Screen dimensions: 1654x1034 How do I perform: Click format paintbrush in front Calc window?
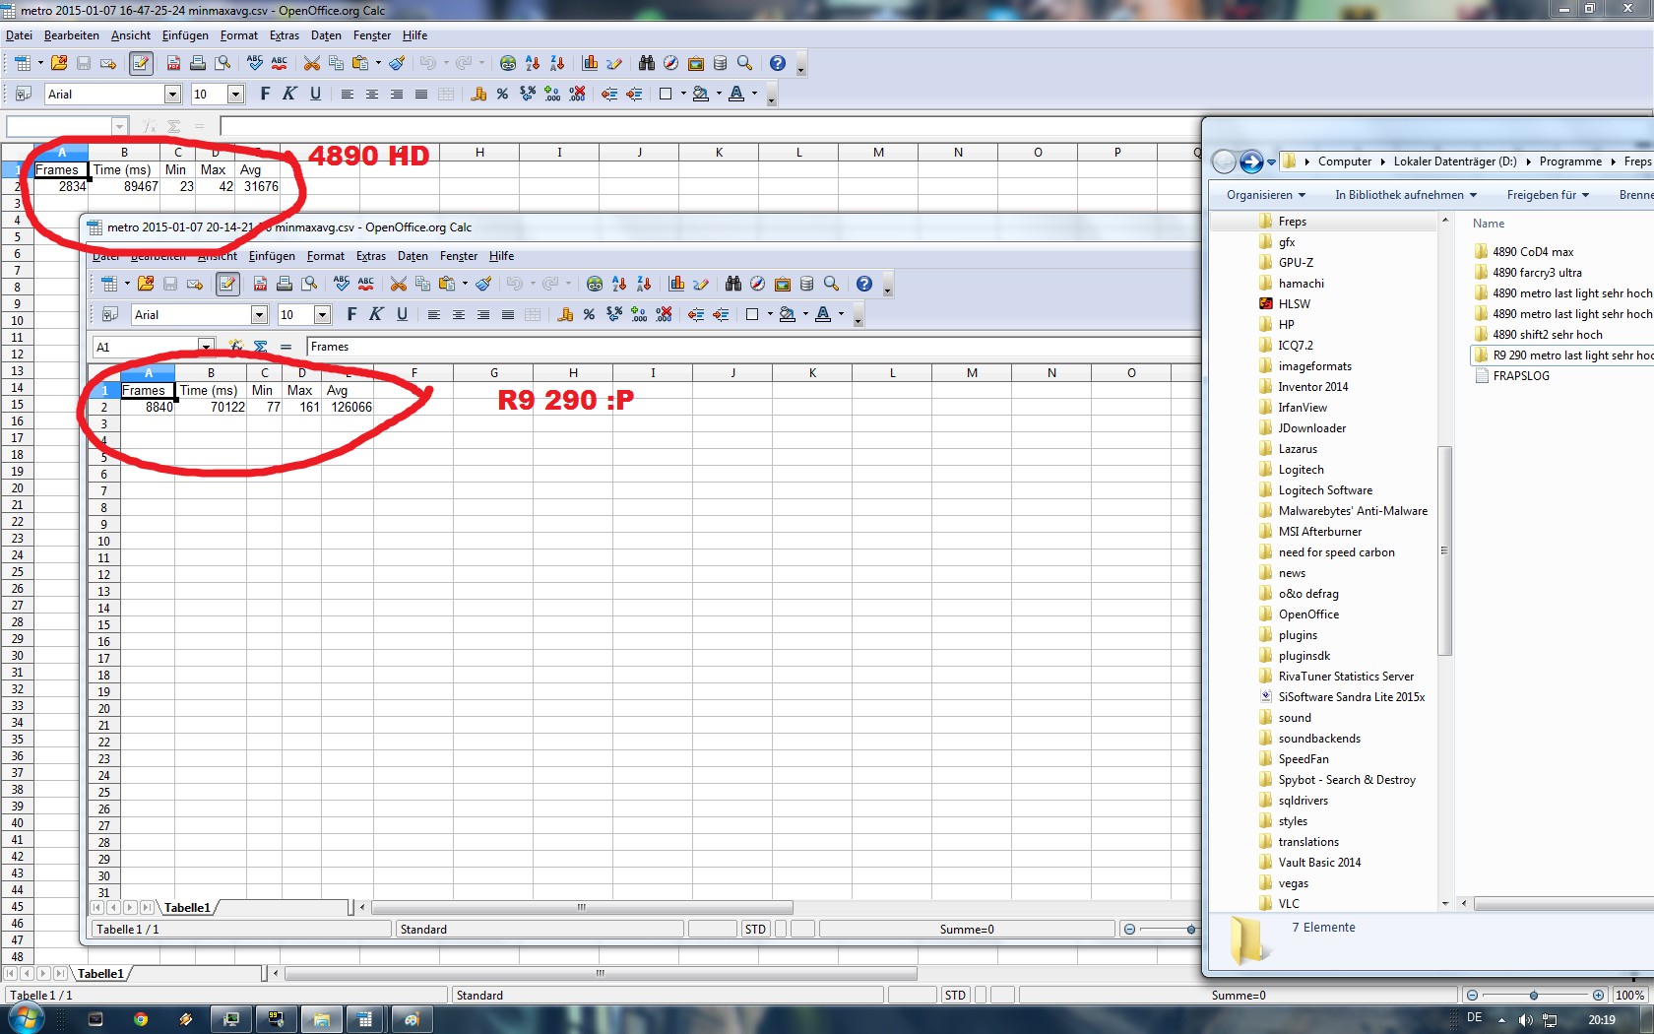(x=483, y=284)
